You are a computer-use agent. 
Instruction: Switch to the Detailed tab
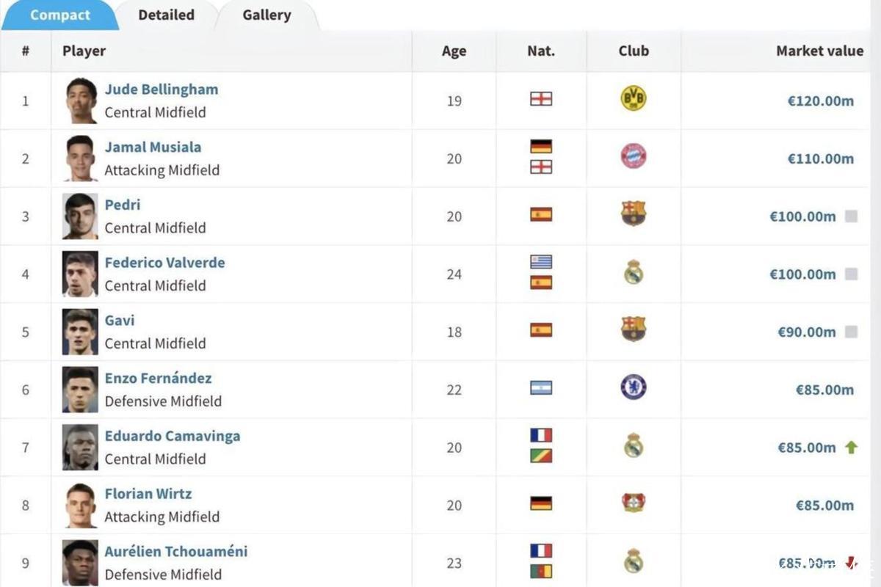click(166, 15)
